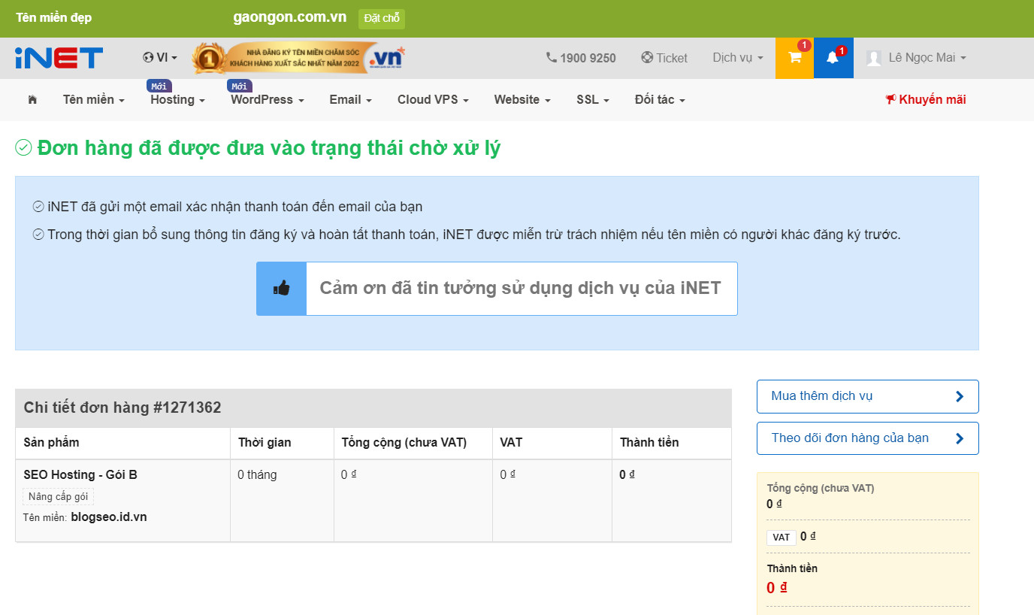Click the VAT label in summary box
The width and height of the screenshot is (1034, 615).
tap(782, 538)
